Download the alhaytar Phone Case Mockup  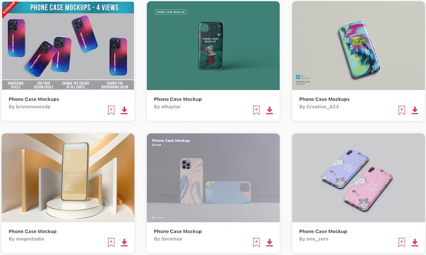point(269,110)
